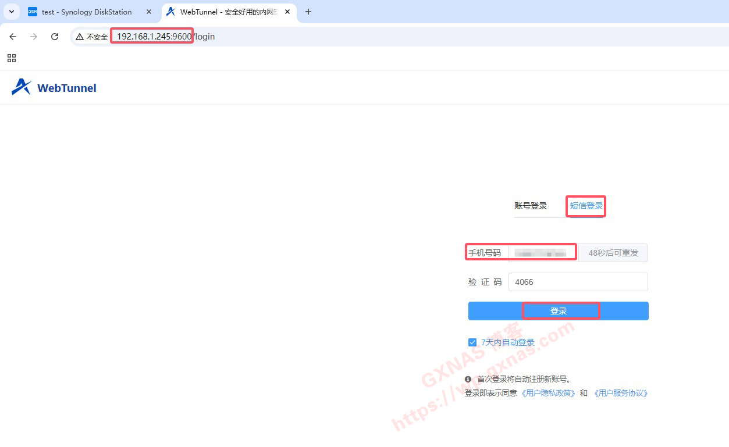Toggle the 7天内自动登录 checkbox
Viewport: 729px width, 447px height.
472,342
